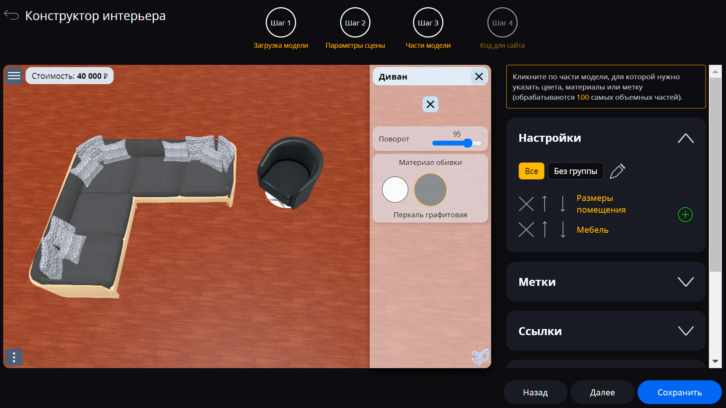Select the white upholstery material swatch
The image size is (726, 408).
(395, 190)
